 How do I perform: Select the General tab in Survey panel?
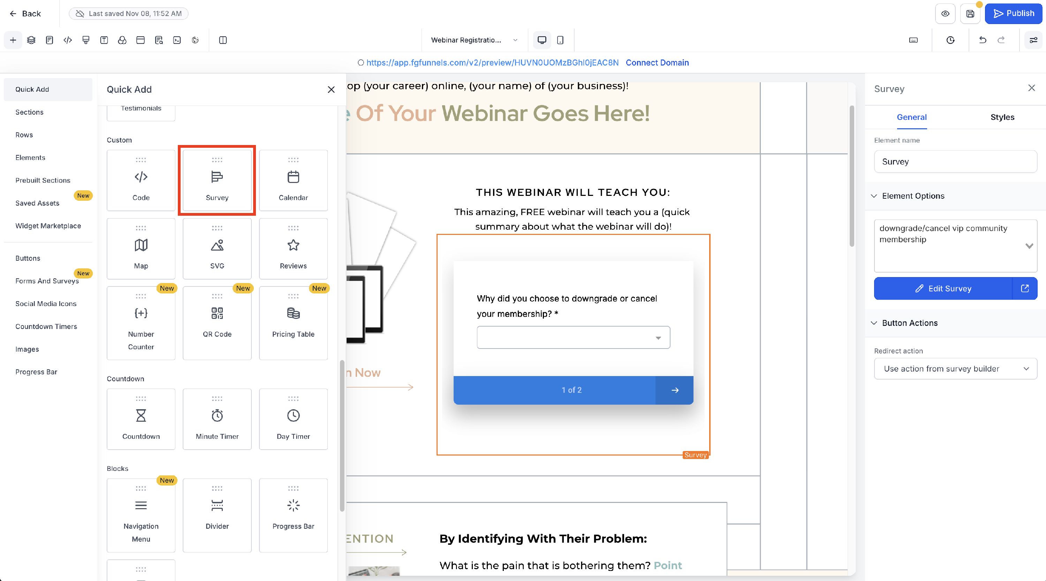click(912, 117)
